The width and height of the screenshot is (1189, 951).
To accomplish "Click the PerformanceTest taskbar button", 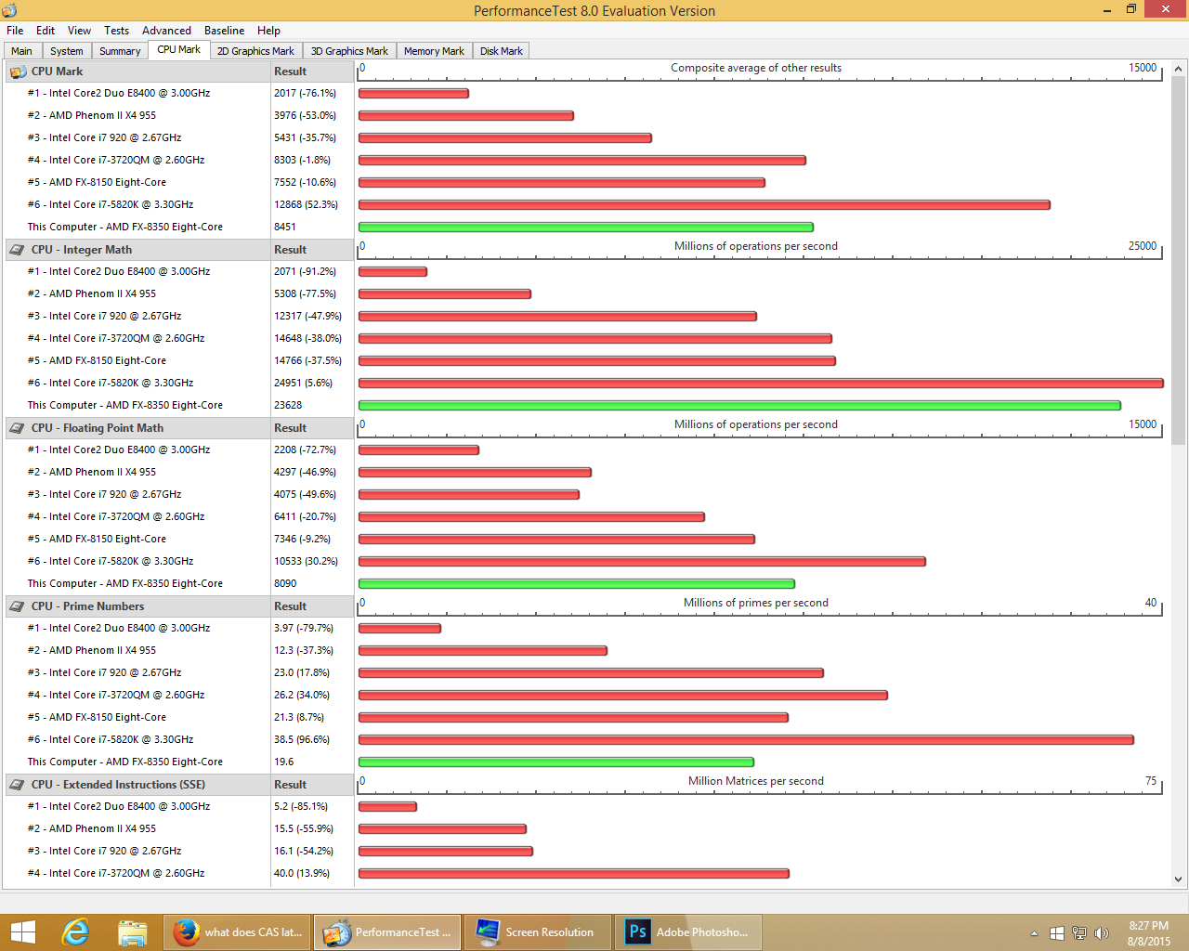I will 388,932.
